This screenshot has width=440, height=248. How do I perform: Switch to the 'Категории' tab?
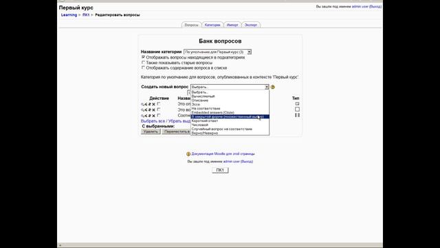click(x=212, y=25)
